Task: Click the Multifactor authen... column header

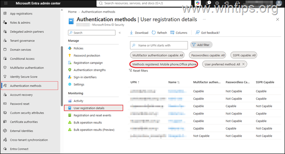Action: (207, 82)
